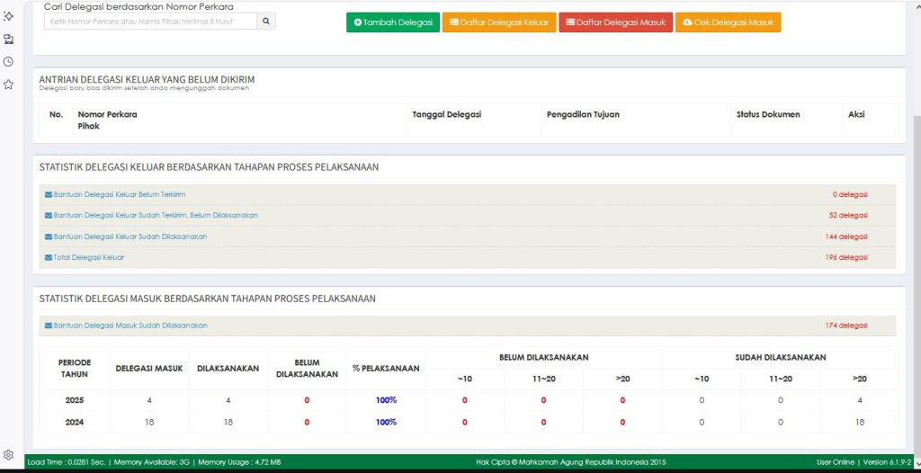921x473 pixels.
Task: Click the Cek Delegasi Masuk button
Action: [729, 22]
